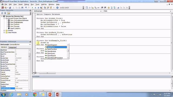Open the Properties object selector dropdown

pos(30,44)
